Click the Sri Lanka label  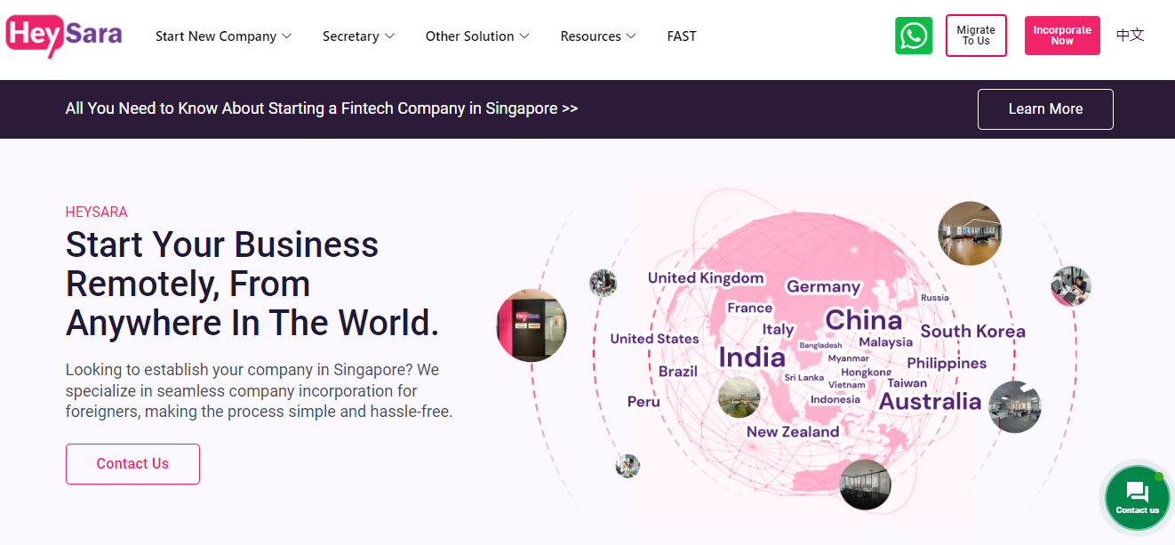point(803,378)
